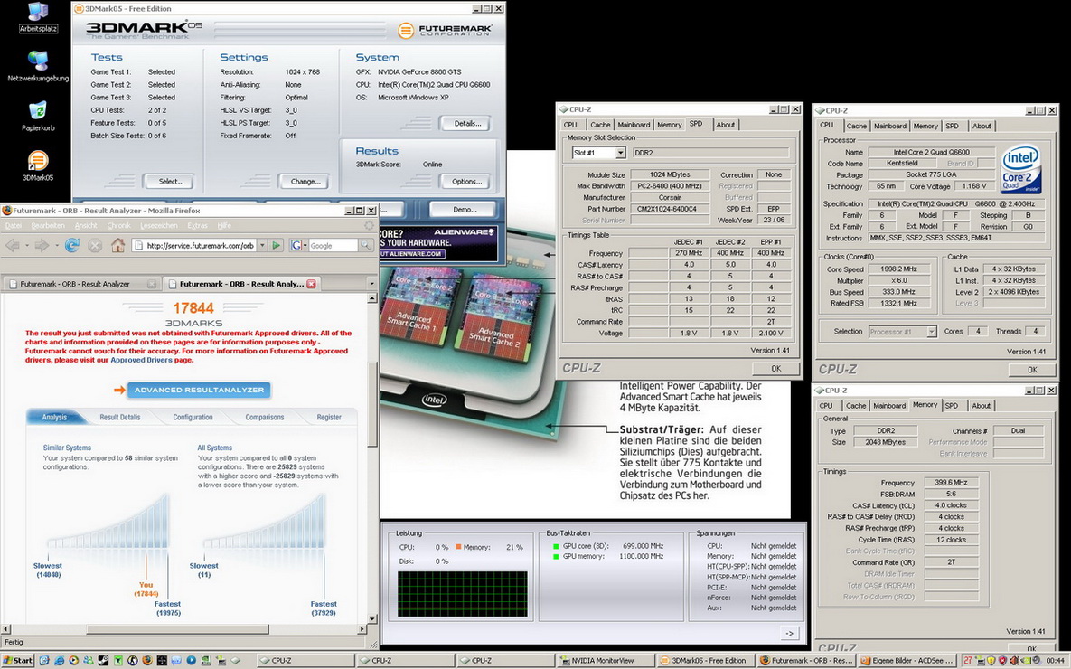Click the Details... button in 3DMark05 System

(x=465, y=124)
